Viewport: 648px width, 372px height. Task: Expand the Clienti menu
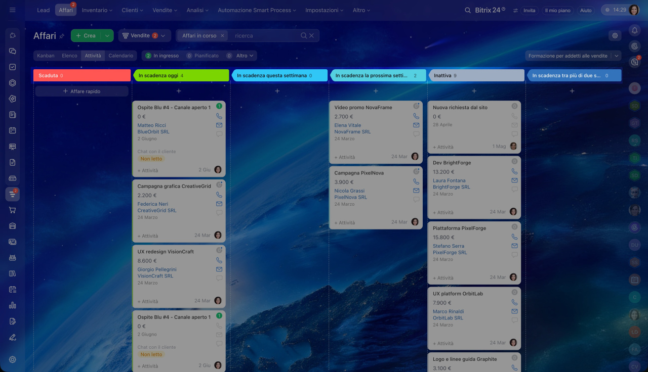coord(132,10)
